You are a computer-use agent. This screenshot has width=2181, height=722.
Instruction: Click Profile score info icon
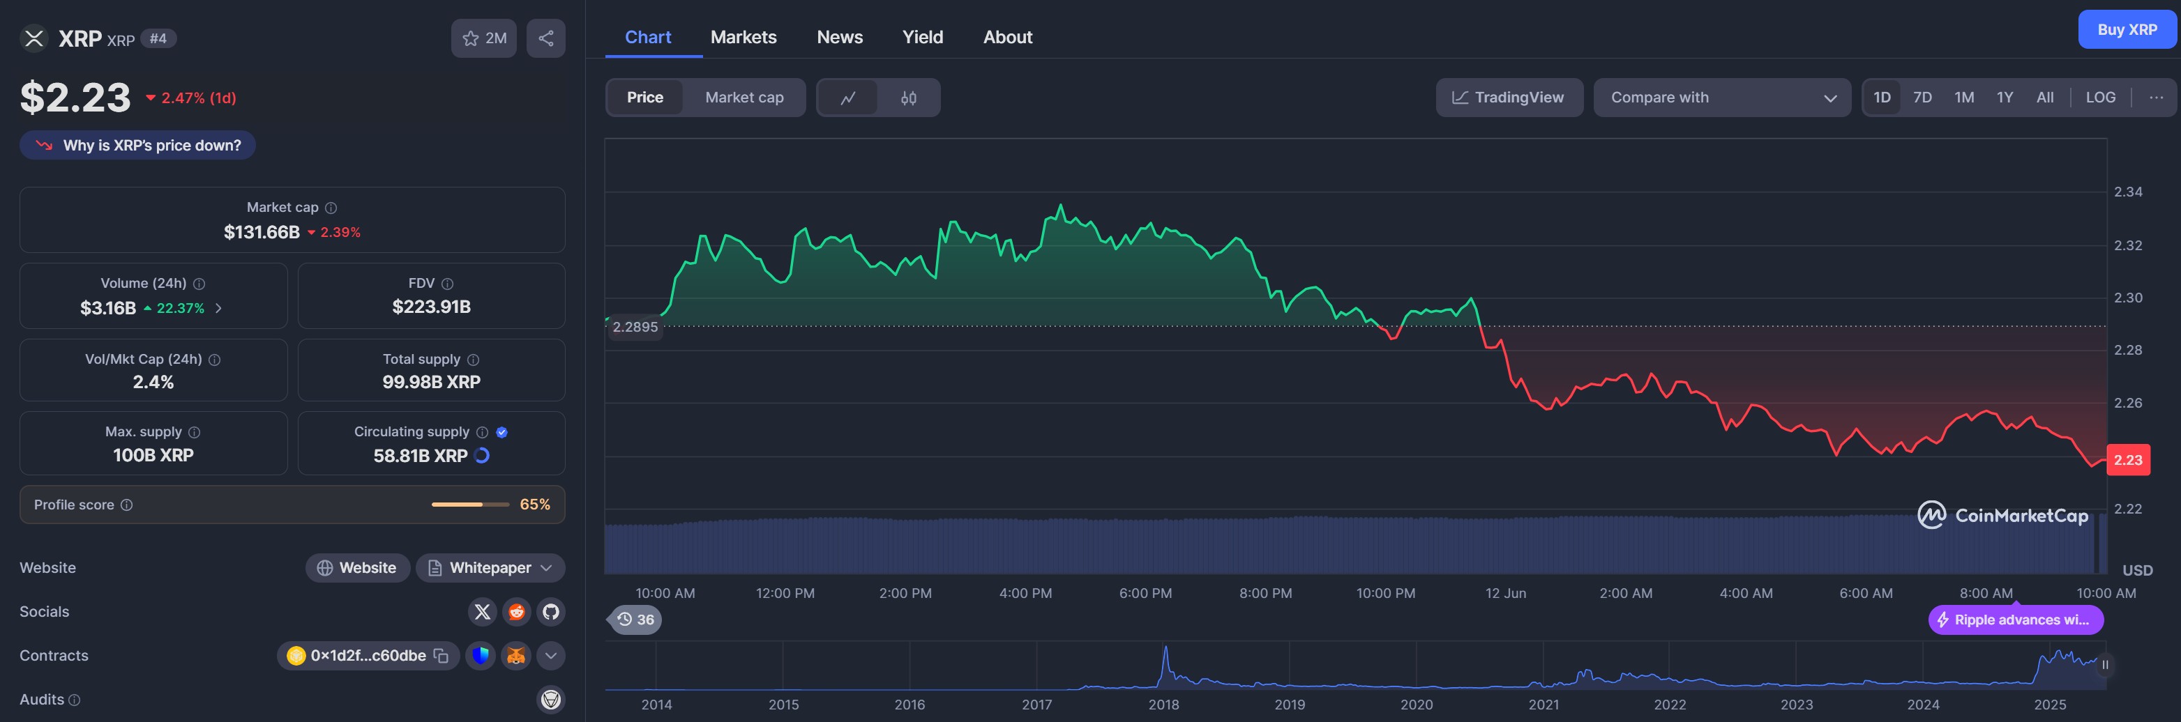126,505
